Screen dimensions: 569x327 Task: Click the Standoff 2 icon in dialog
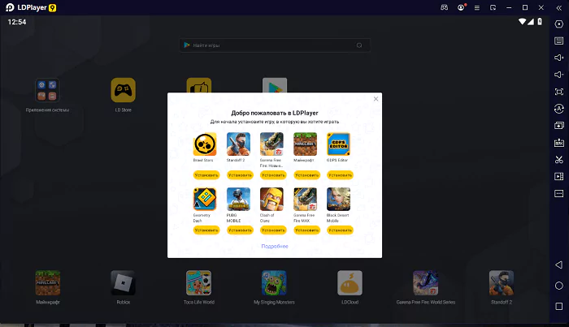pyautogui.click(x=238, y=144)
